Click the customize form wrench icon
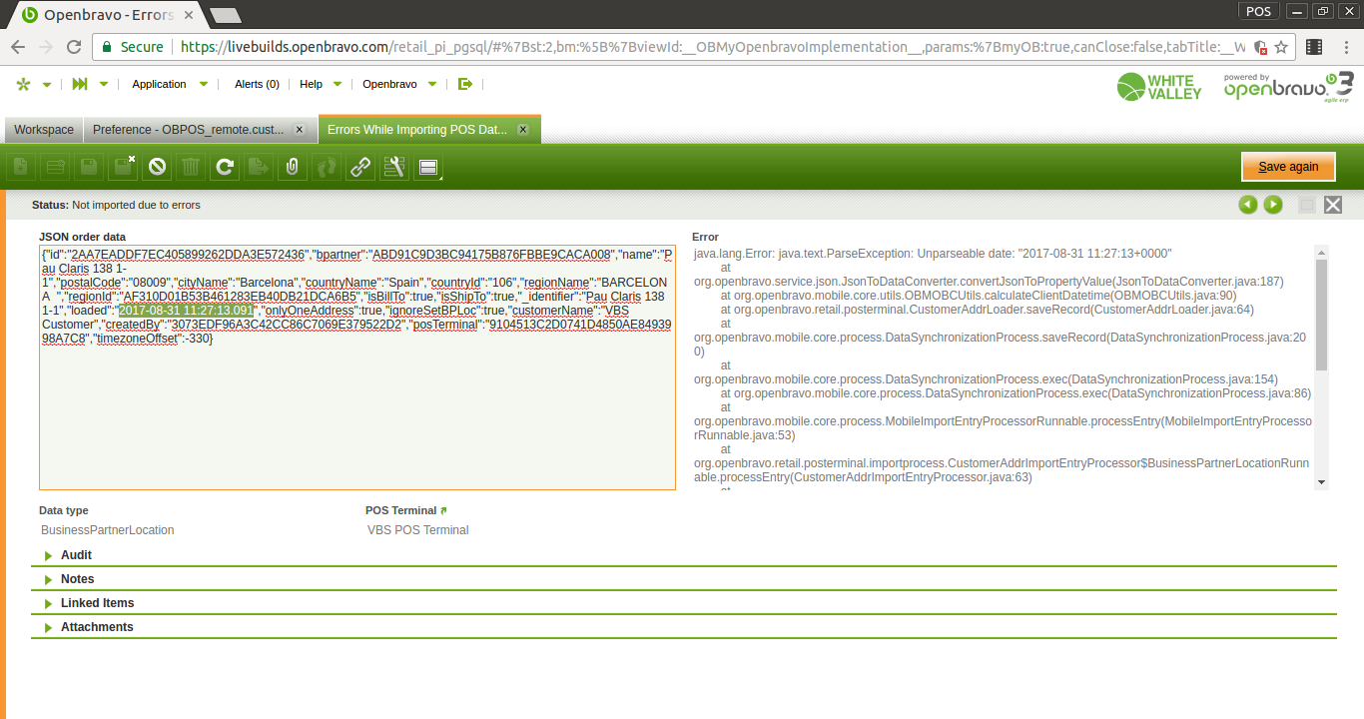The height and width of the screenshot is (719, 1364). tap(394, 167)
